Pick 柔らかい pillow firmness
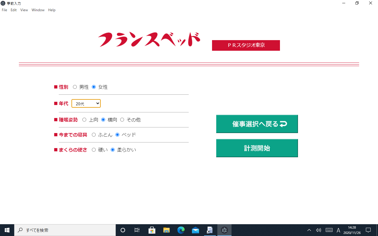The image size is (378, 236). pos(113,150)
